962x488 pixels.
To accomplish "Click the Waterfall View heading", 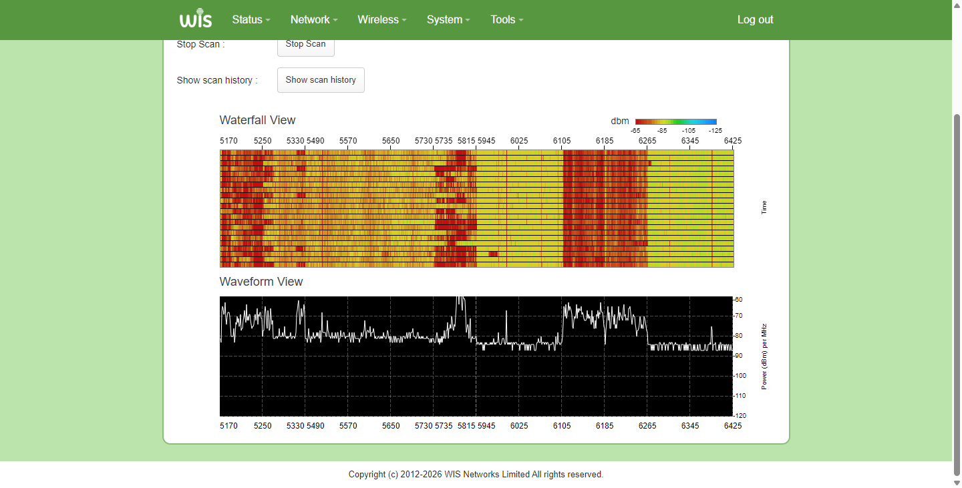I will (257, 120).
